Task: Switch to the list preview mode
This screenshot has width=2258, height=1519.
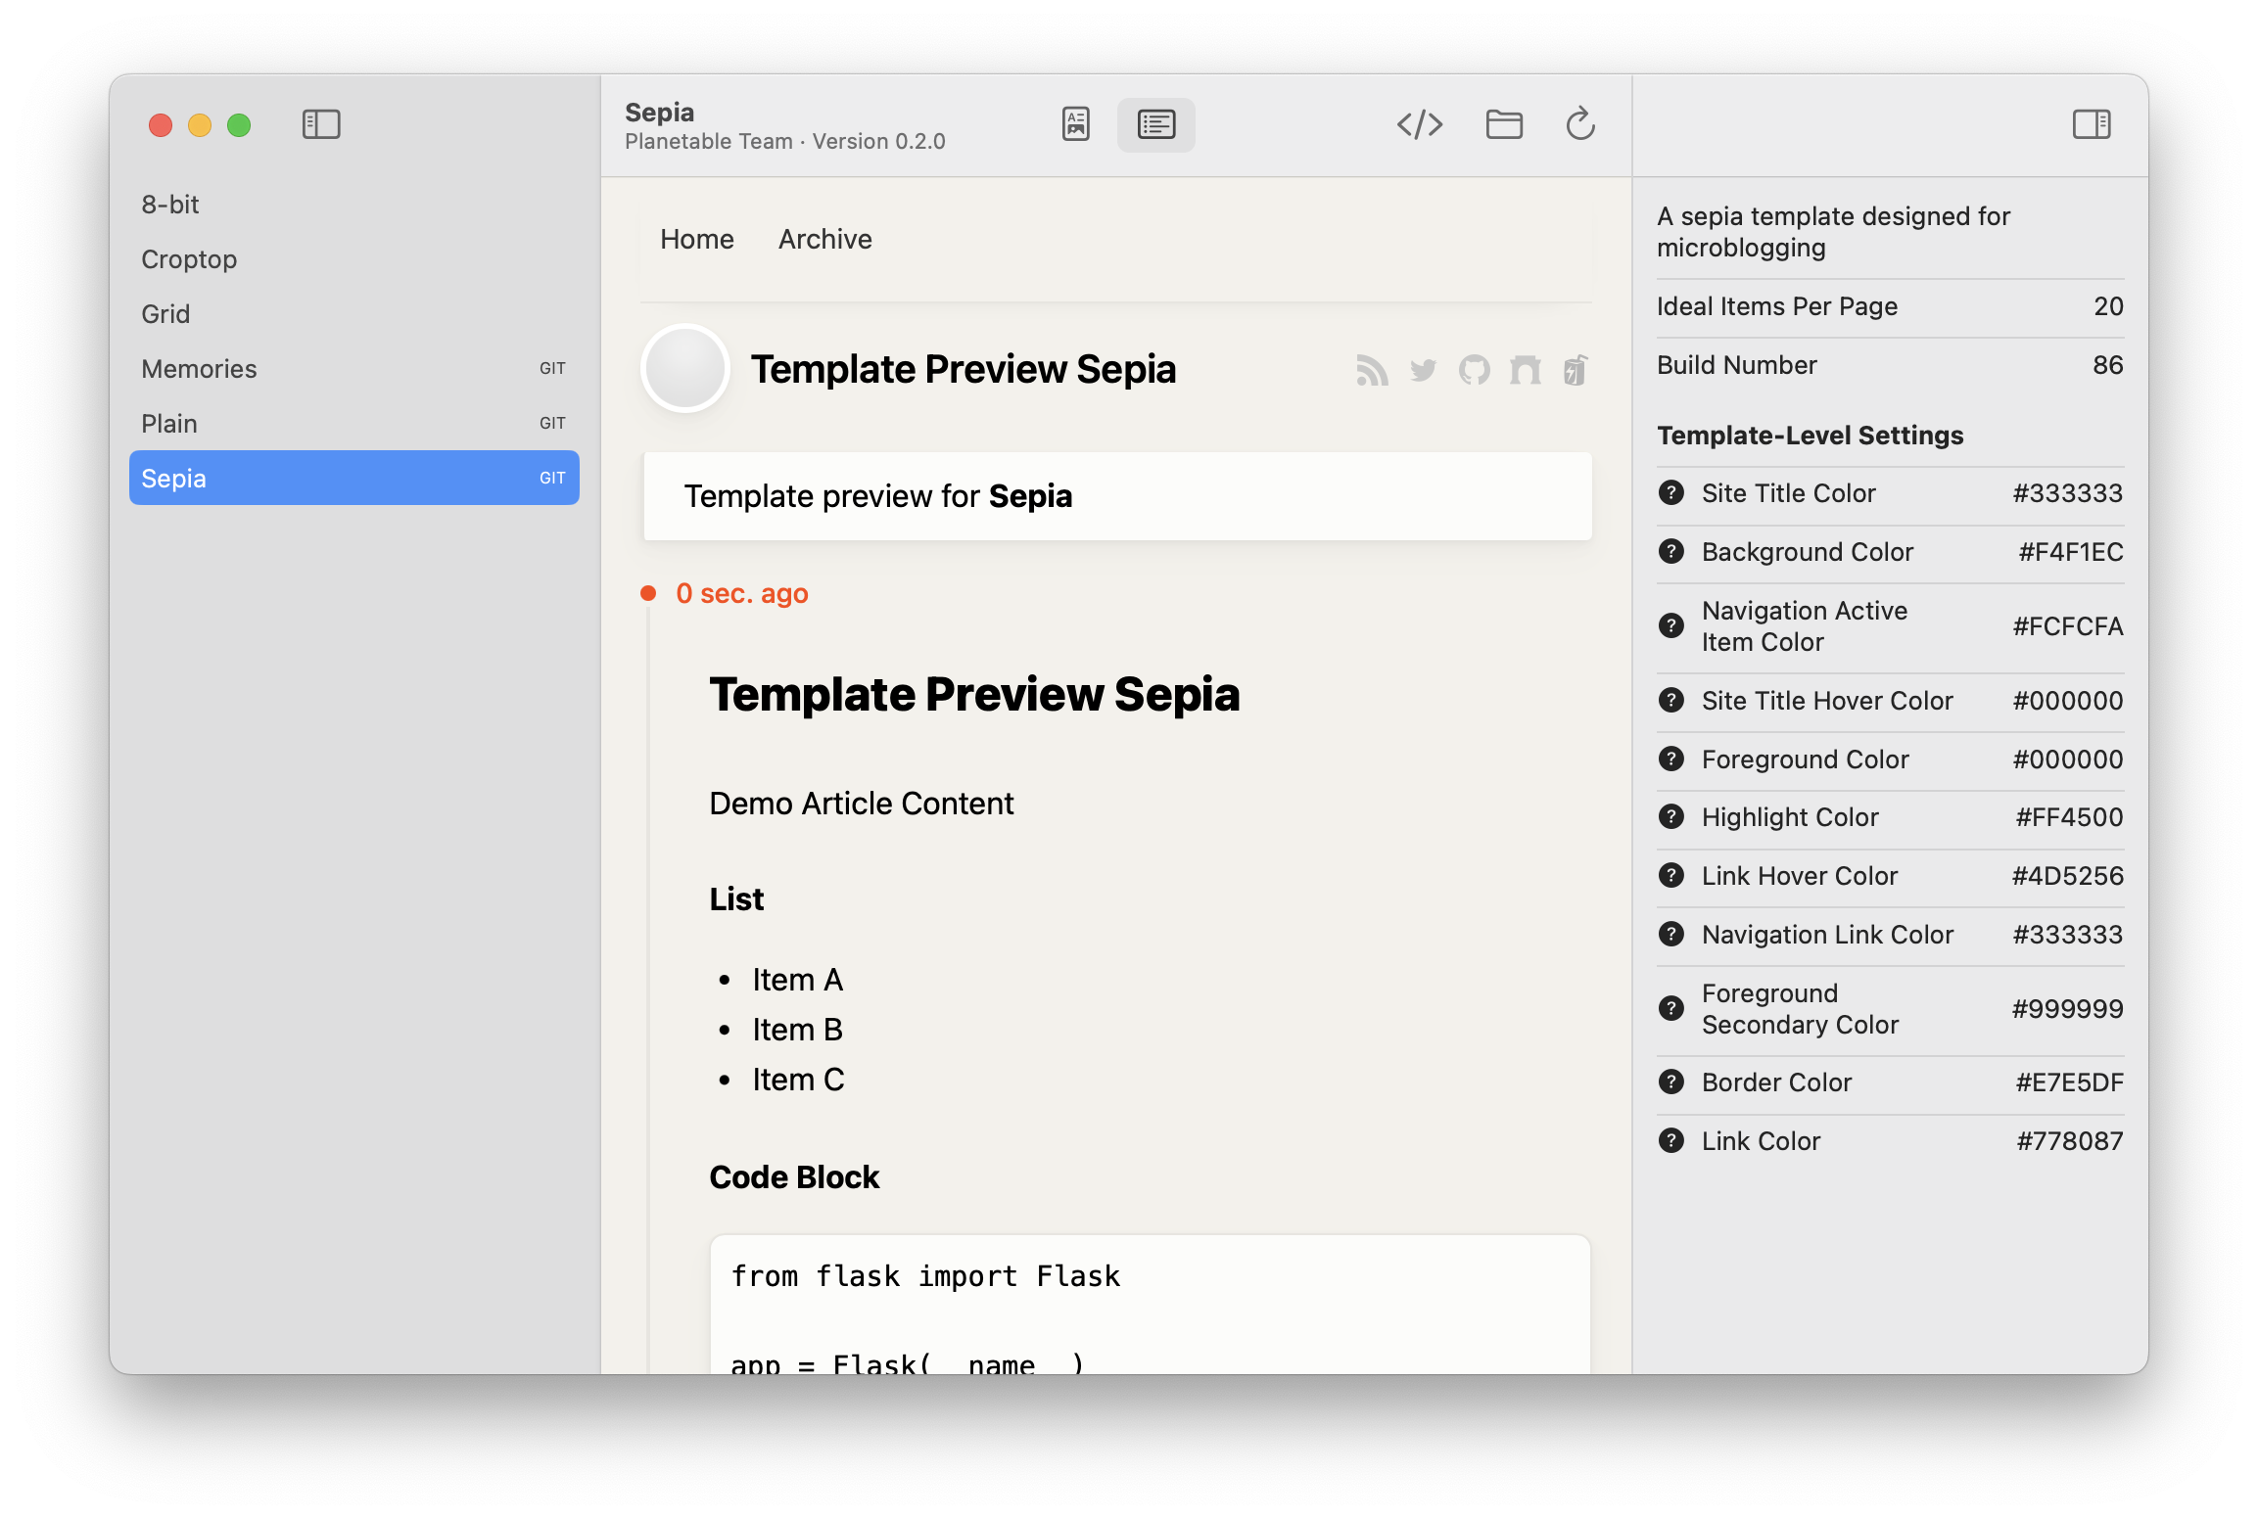Action: pyautogui.click(x=1155, y=124)
